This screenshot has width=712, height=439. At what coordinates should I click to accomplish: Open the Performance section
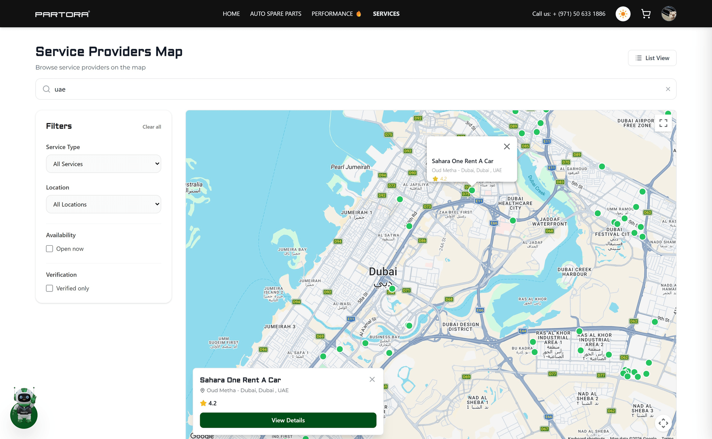click(x=332, y=14)
